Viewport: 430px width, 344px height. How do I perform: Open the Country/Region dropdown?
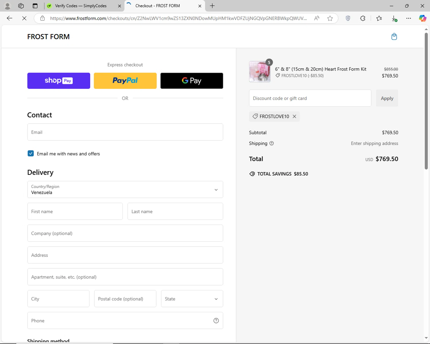pyautogui.click(x=125, y=189)
